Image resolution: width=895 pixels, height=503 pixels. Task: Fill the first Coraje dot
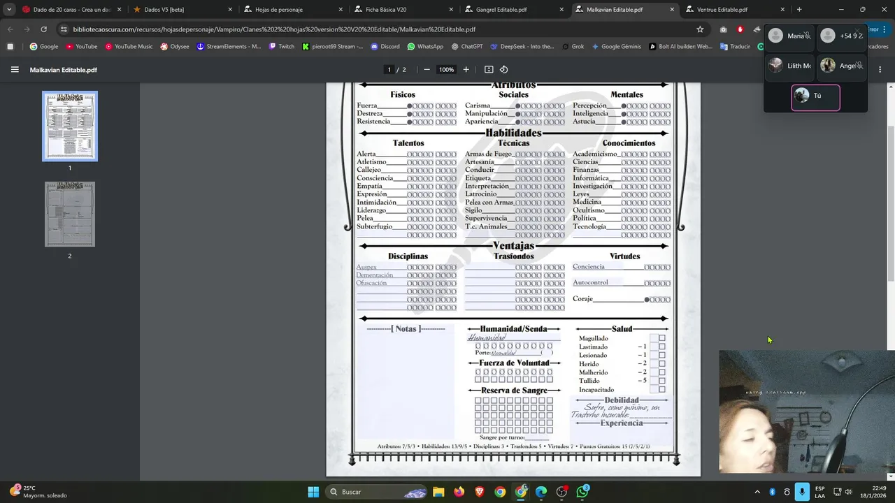coord(647,300)
